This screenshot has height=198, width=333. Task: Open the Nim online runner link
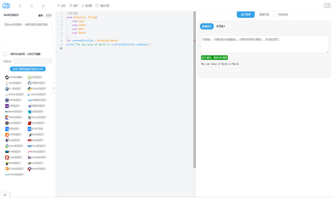(13, 163)
